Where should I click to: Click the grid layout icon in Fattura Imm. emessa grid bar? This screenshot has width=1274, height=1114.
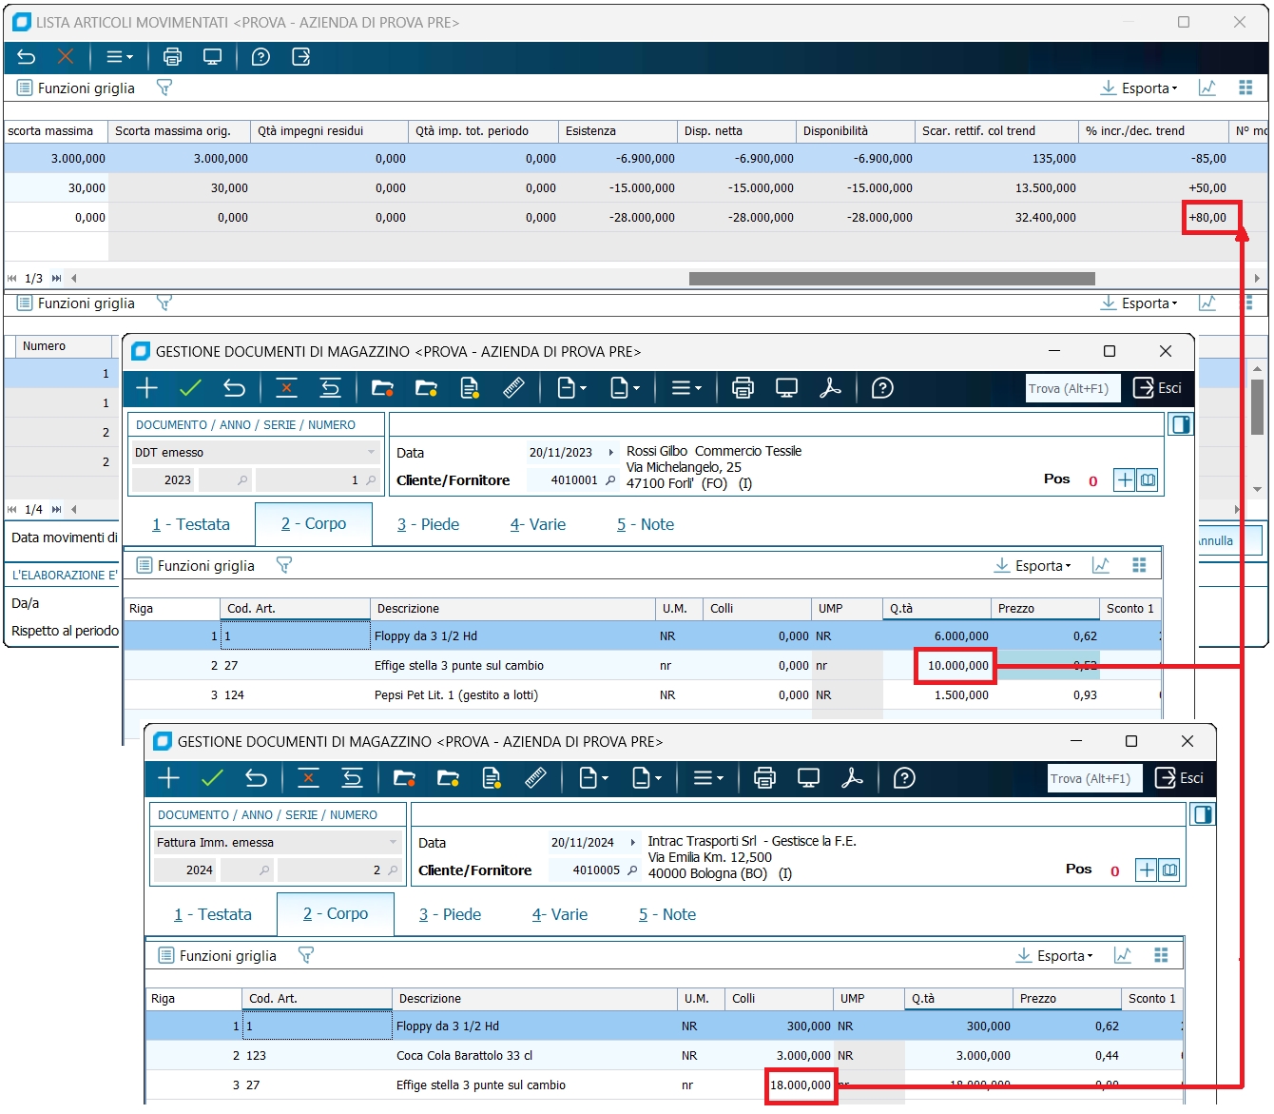click(1161, 955)
